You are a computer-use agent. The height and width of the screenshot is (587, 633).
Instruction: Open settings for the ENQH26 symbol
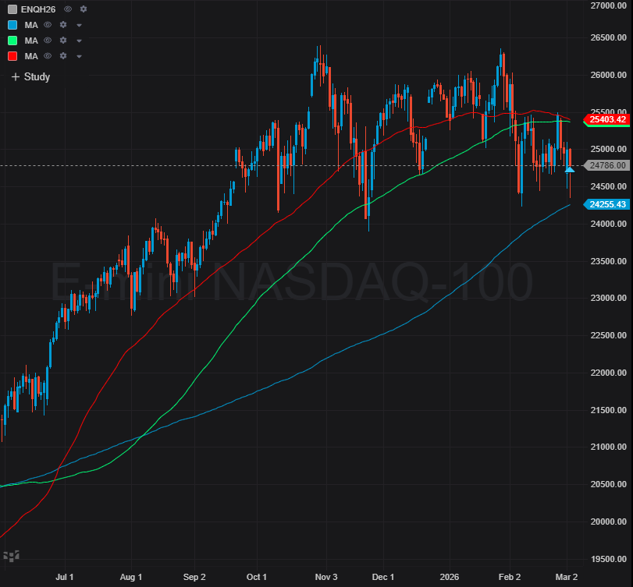pyautogui.click(x=84, y=9)
